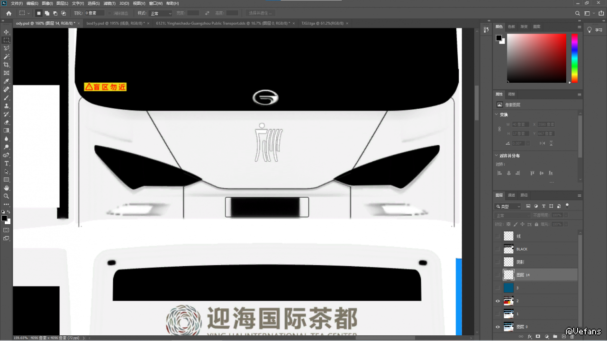Switch to the 通道 channels tab
The image size is (607, 341).
(x=511, y=195)
